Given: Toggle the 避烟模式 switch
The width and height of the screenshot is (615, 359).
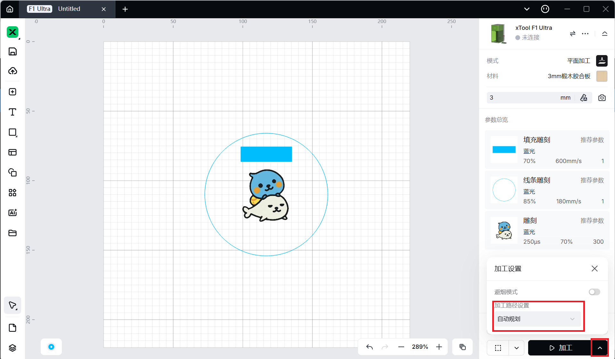Looking at the screenshot, I should point(594,292).
